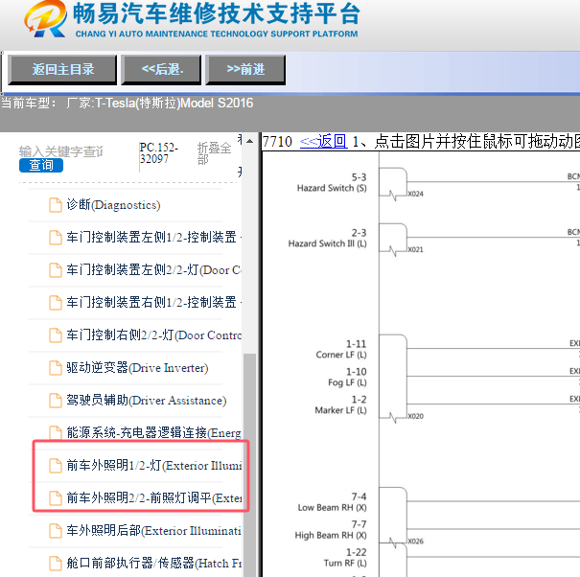Click Turn RF (L) label in diagram
Screen dimensions: 580x577
point(345,563)
